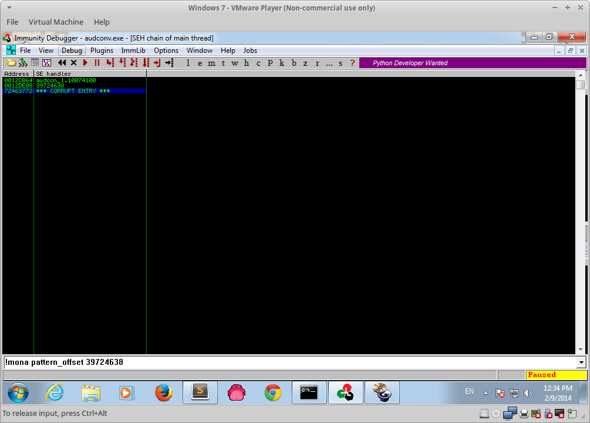
Task: Click the yellow Paused status indicator
Action: [x=557, y=375]
